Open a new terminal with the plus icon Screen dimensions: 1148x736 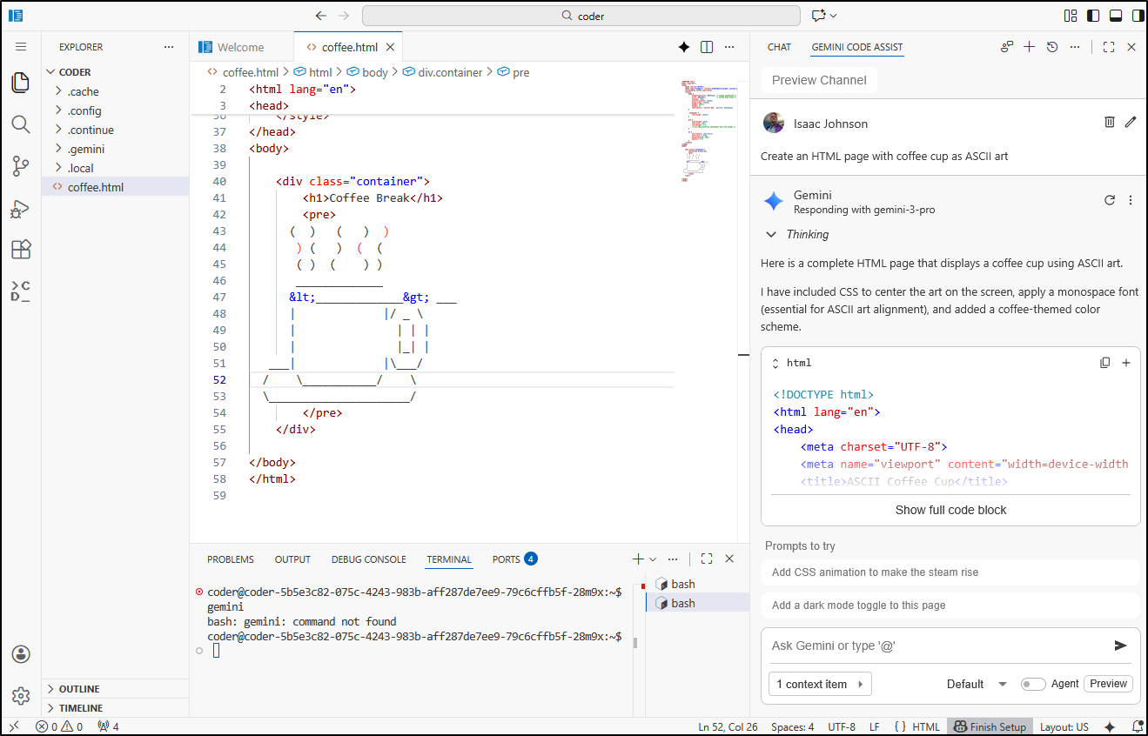(x=637, y=559)
